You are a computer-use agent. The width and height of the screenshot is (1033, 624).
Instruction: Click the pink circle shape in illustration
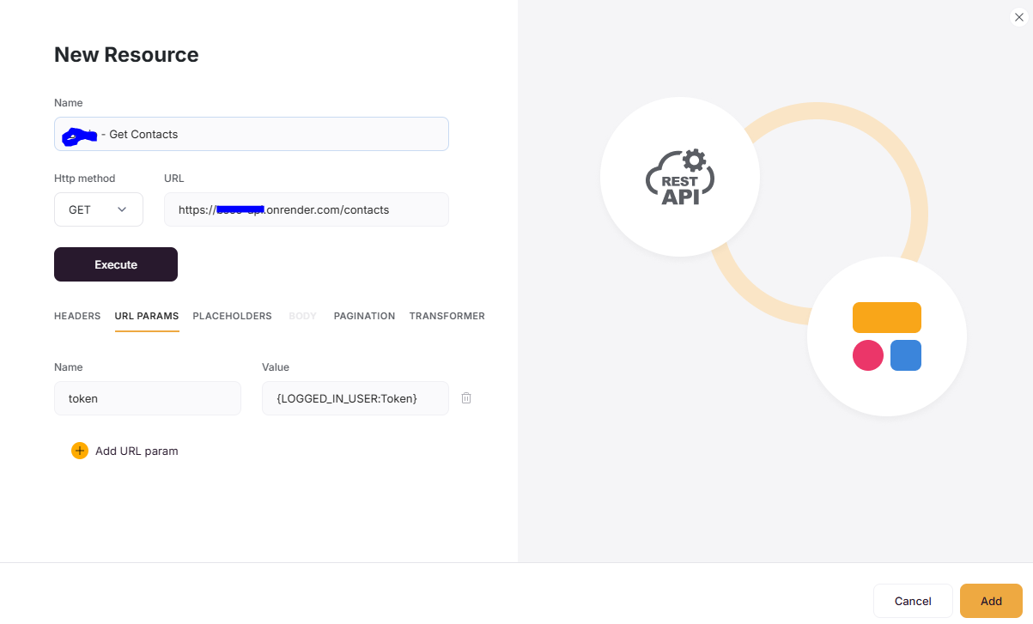(x=868, y=355)
